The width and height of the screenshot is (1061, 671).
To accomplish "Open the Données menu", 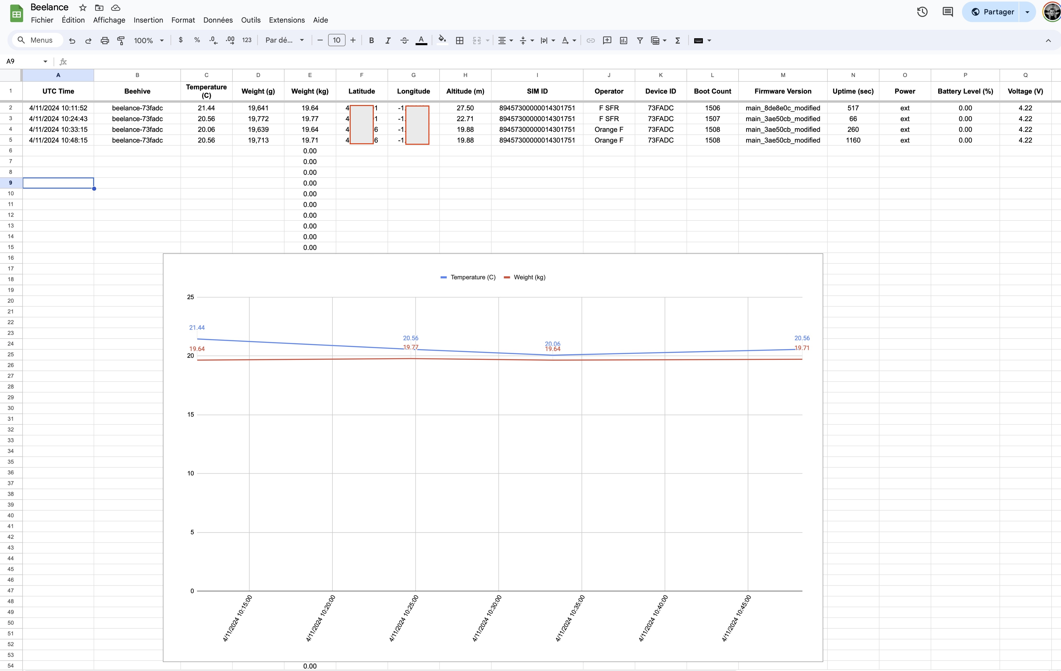I will [218, 20].
